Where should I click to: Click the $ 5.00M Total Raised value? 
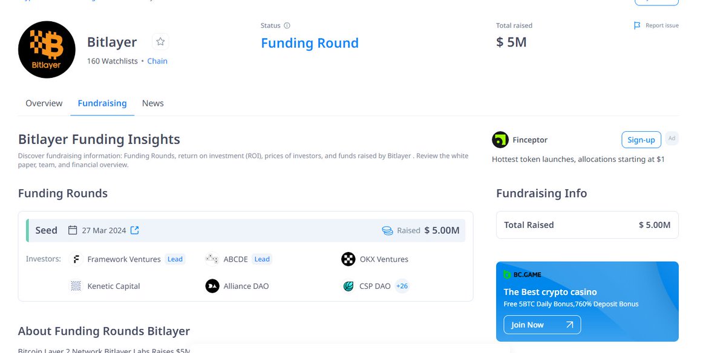655,225
